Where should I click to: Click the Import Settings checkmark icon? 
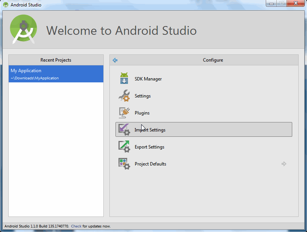coord(124,130)
